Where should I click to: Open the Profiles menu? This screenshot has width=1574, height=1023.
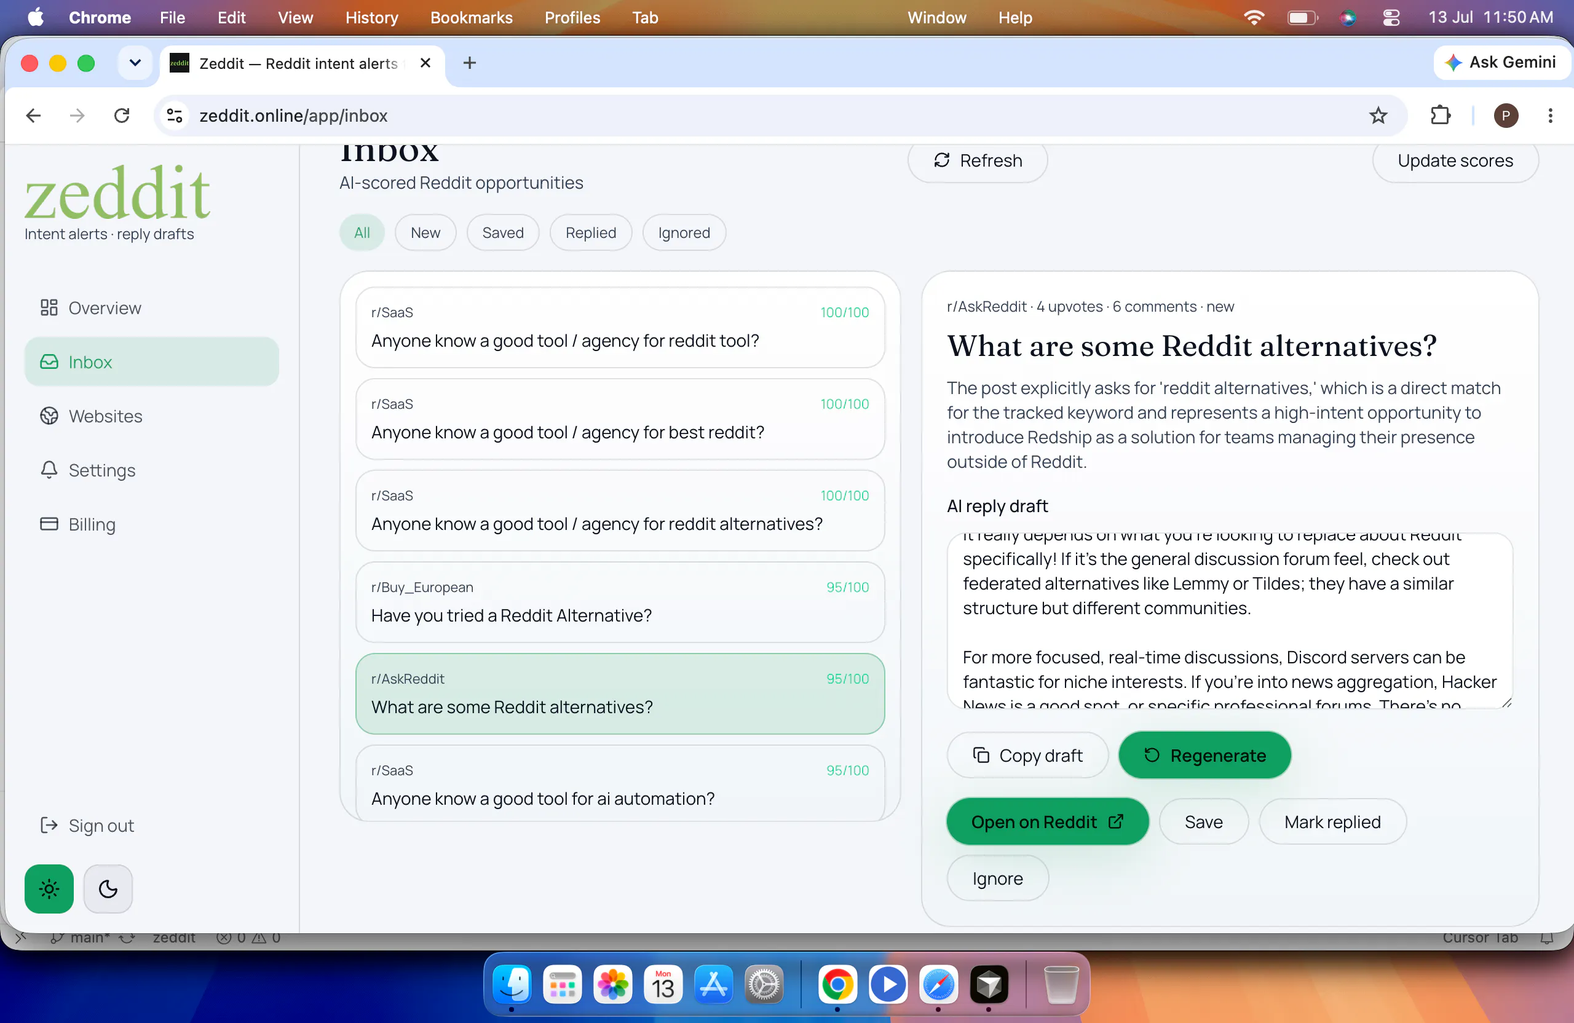(572, 17)
